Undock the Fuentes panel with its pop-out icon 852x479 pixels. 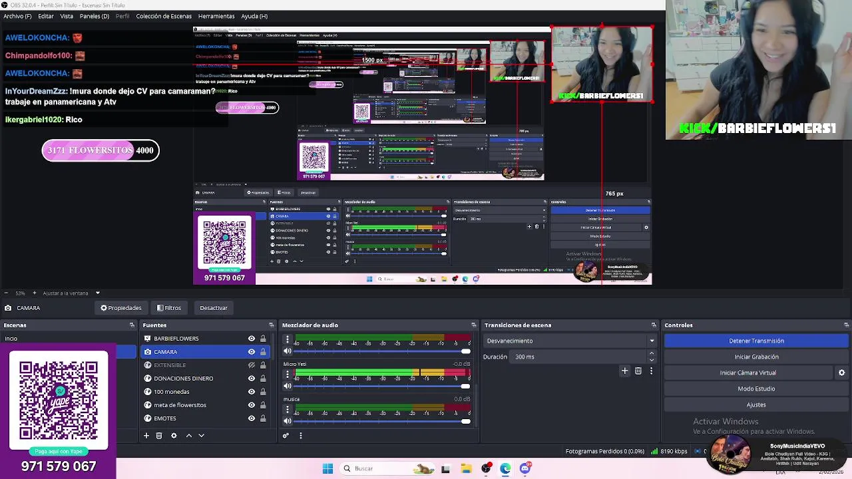[x=271, y=325]
